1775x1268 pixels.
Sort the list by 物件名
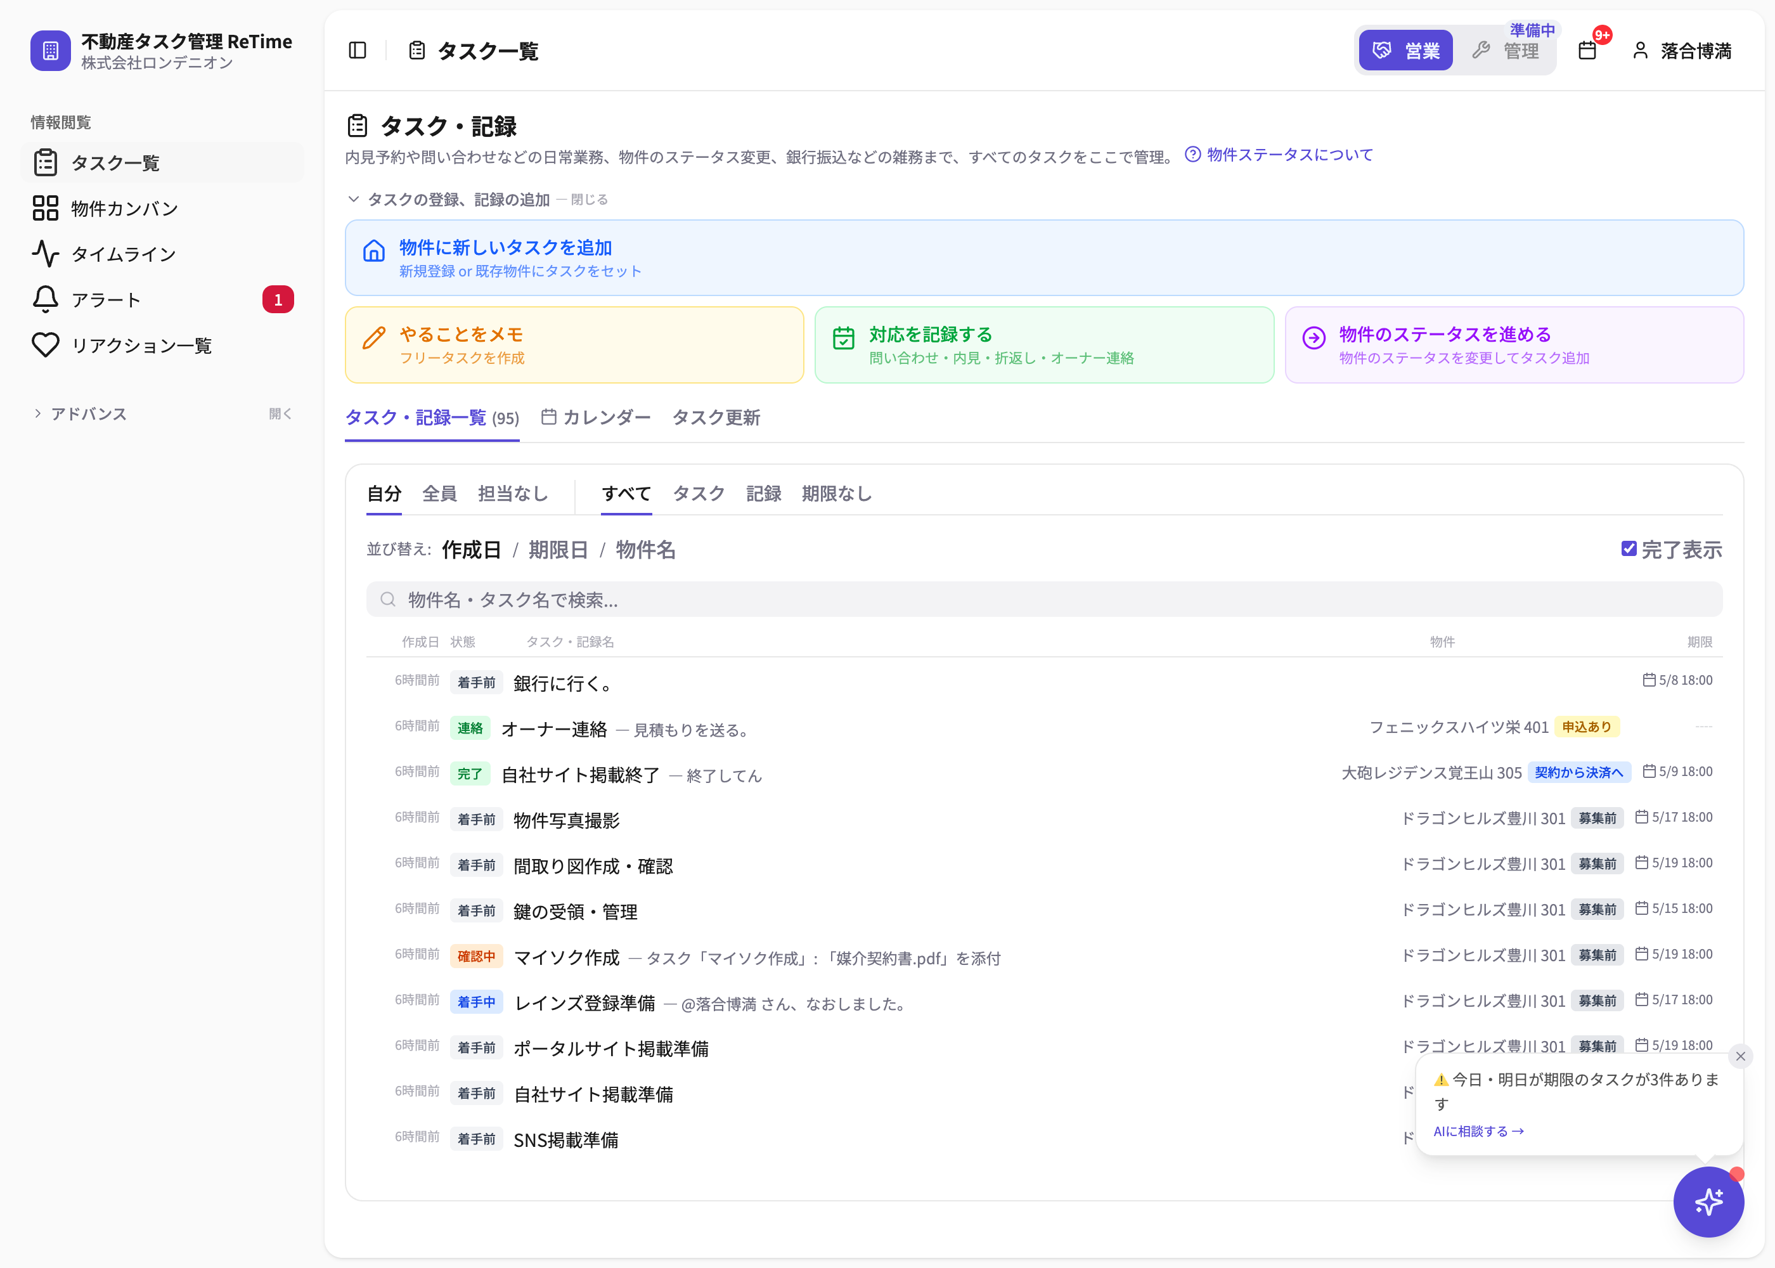point(645,550)
